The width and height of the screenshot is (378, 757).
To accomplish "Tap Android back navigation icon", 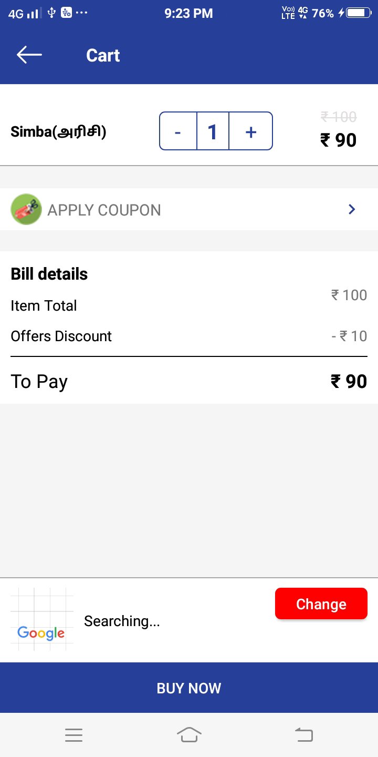I will point(304,735).
